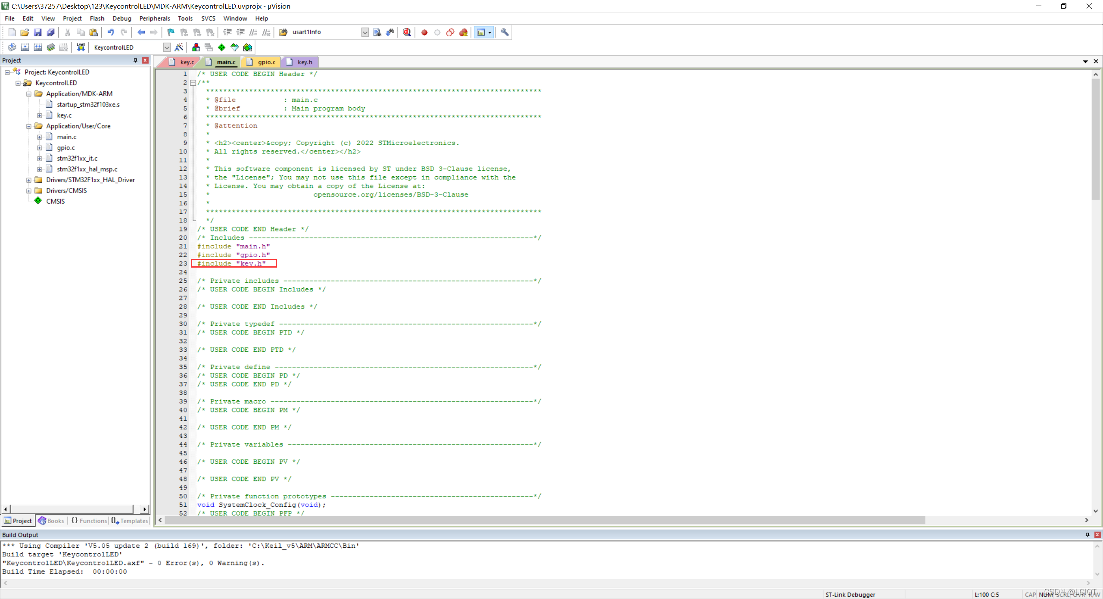This screenshot has height=599, width=1103.
Task: Pin the Project panel (auto-hide toggle)
Action: point(135,60)
